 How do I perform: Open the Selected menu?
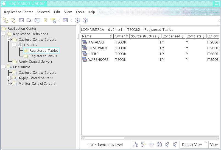tap(43, 12)
